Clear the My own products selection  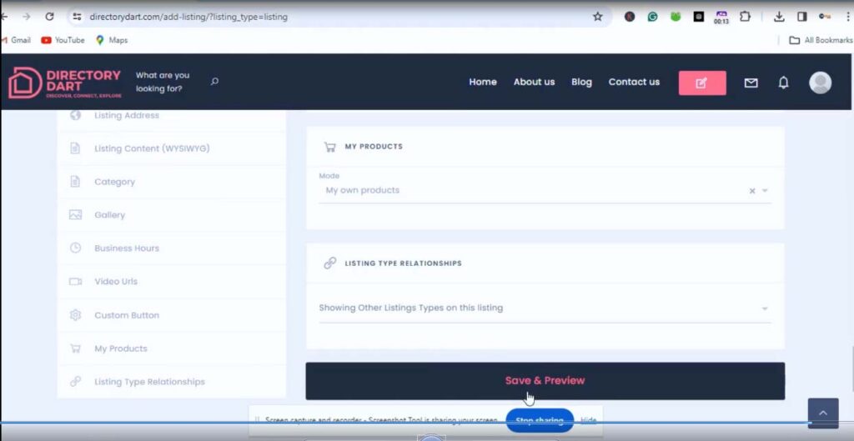coord(752,191)
